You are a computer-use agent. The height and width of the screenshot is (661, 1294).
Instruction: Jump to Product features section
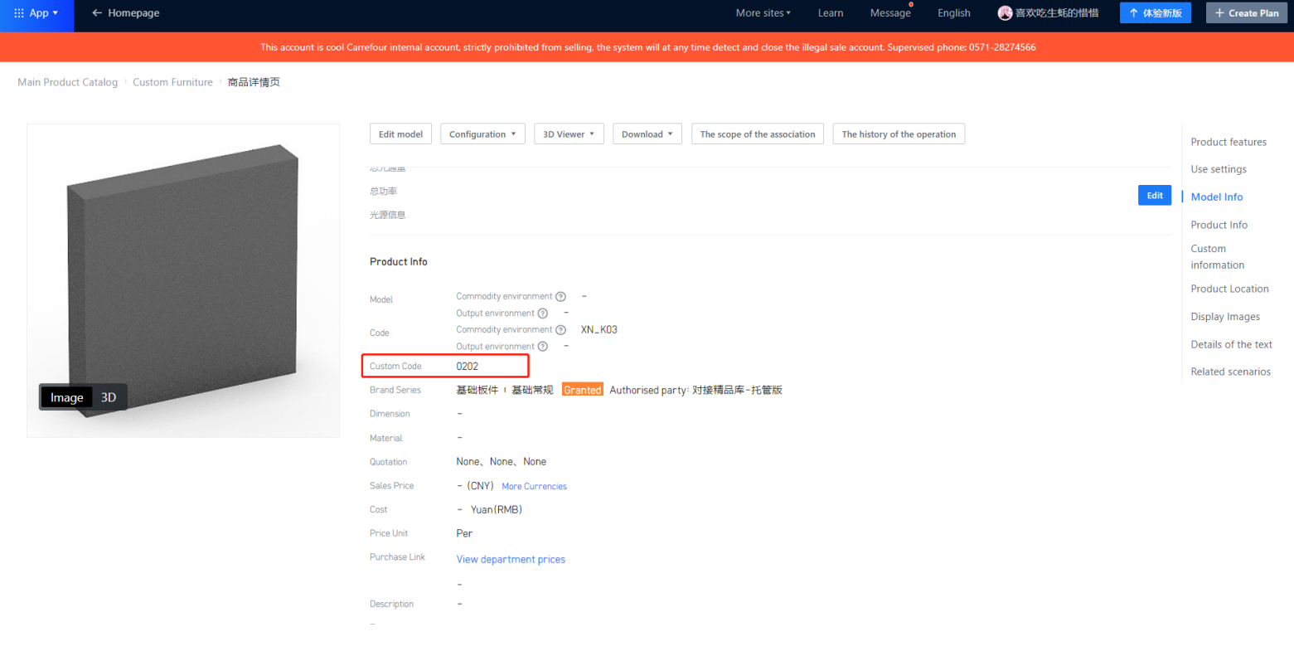click(1229, 142)
